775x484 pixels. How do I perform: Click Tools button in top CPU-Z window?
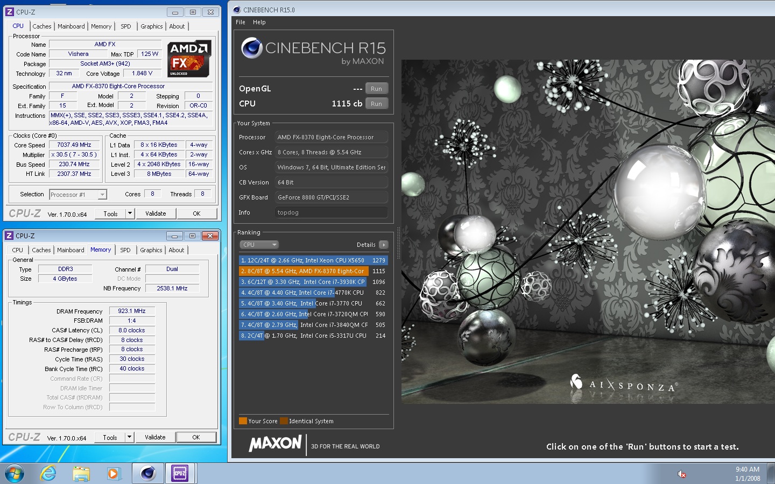point(110,213)
